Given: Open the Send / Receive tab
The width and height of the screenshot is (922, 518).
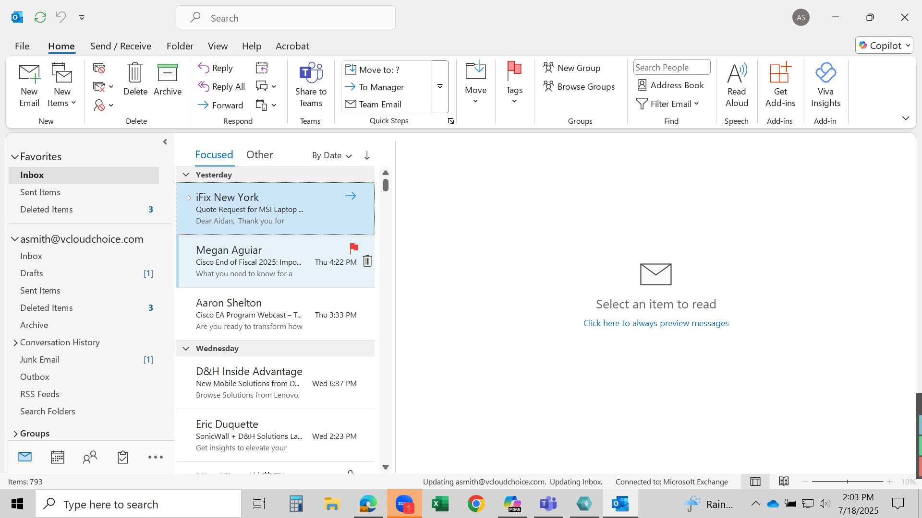Looking at the screenshot, I should coord(121,46).
